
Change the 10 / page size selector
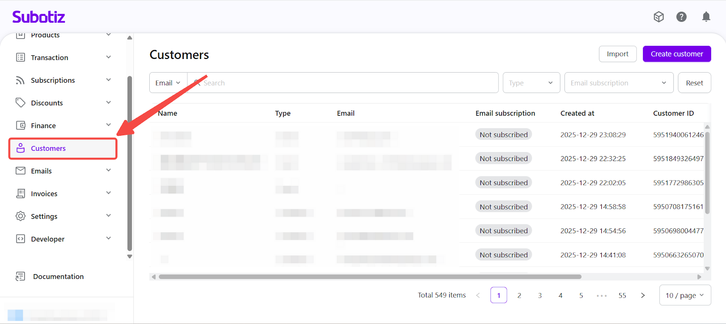[685, 295]
